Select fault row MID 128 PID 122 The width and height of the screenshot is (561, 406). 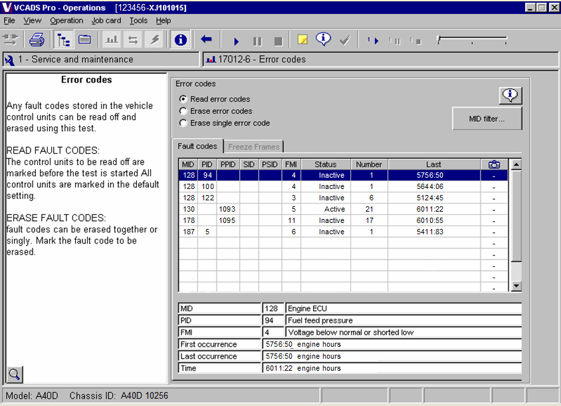pos(343,198)
